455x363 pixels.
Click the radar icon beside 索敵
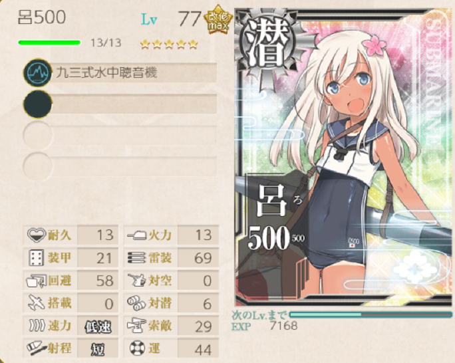(x=136, y=326)
